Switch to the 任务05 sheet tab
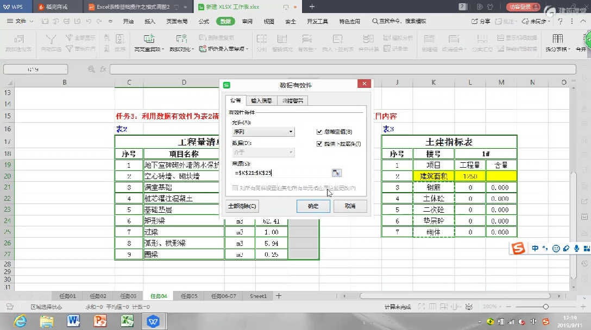Screen dimensions: 591x330 tap(189, 296)
